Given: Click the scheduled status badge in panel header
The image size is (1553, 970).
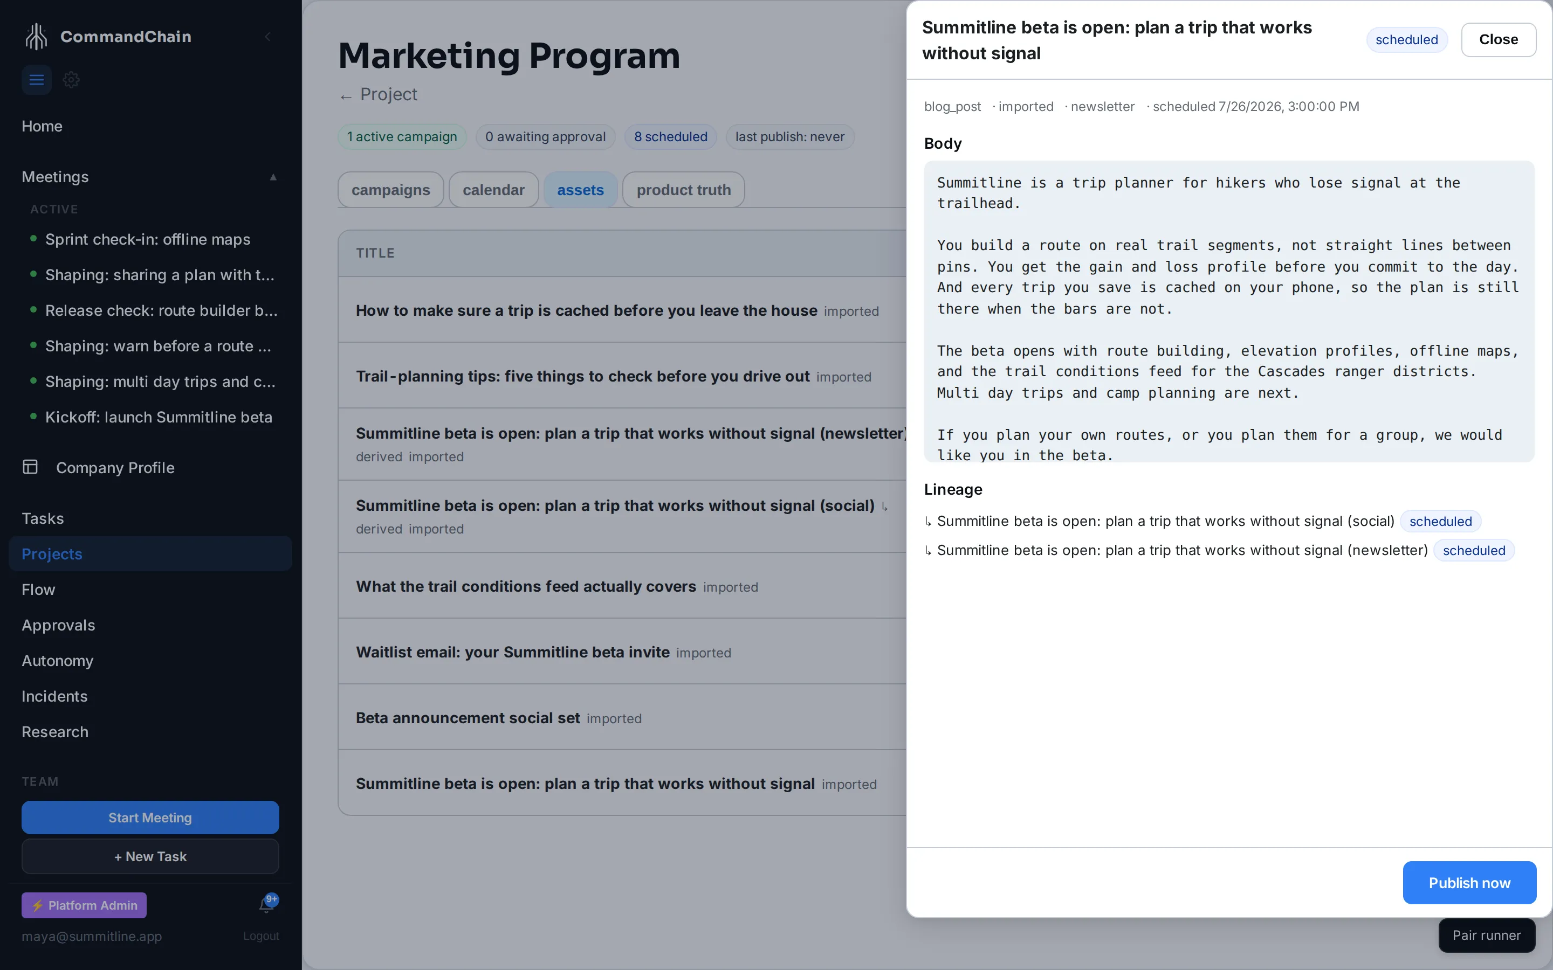Looking at the screenshot, I should (x=1407, y=40).
